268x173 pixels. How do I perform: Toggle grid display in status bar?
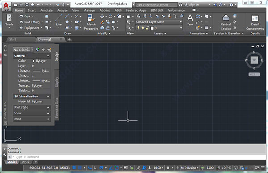74,168
